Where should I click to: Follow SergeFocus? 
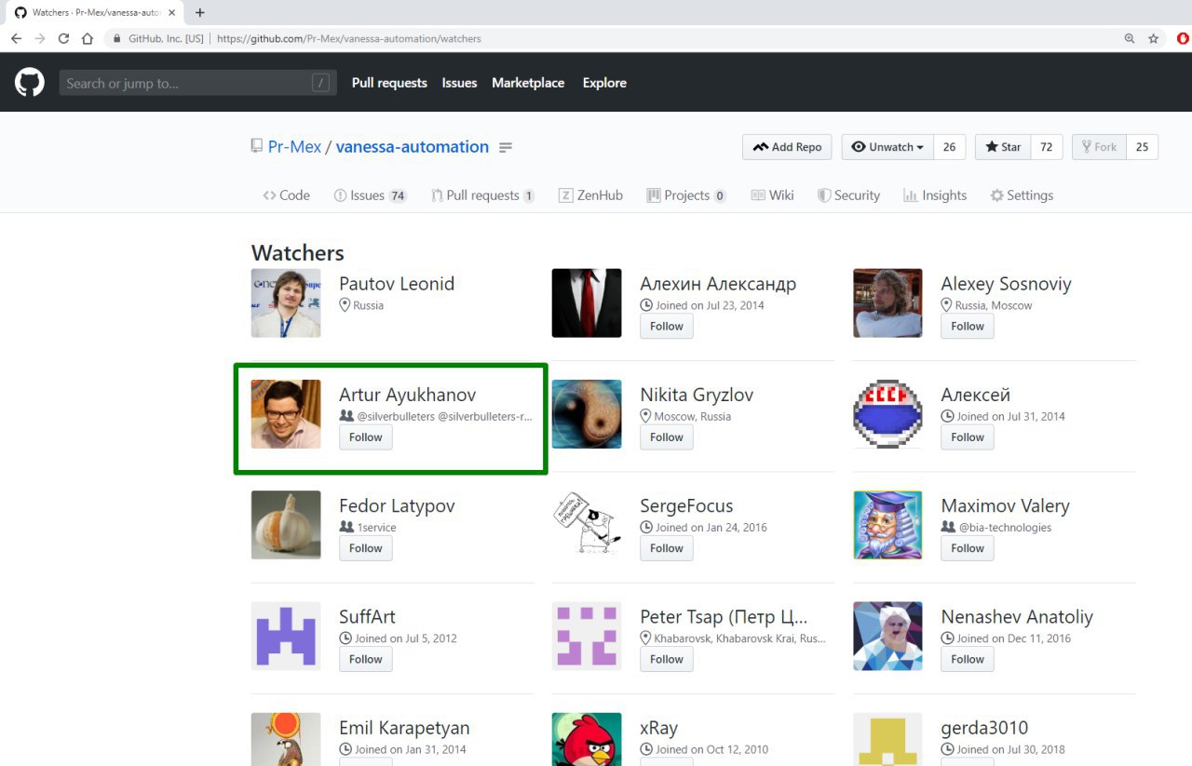pos(667,549)
